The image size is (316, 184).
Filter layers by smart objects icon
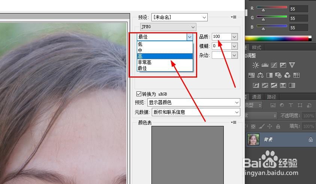pyautogui.click(x=309, y=105)
